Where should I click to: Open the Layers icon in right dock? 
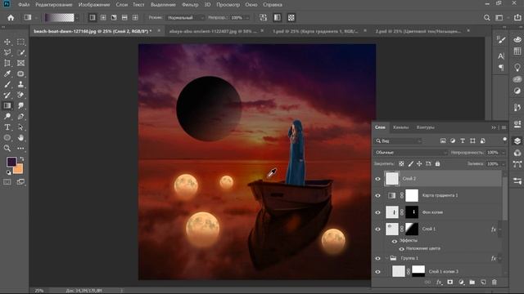coord(517,140)
